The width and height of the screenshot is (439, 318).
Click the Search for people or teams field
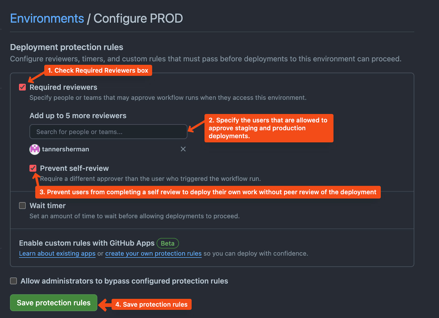pyautogui.click(x=108, y=132)
